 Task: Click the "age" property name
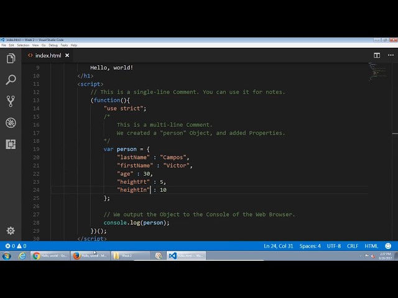125,174
